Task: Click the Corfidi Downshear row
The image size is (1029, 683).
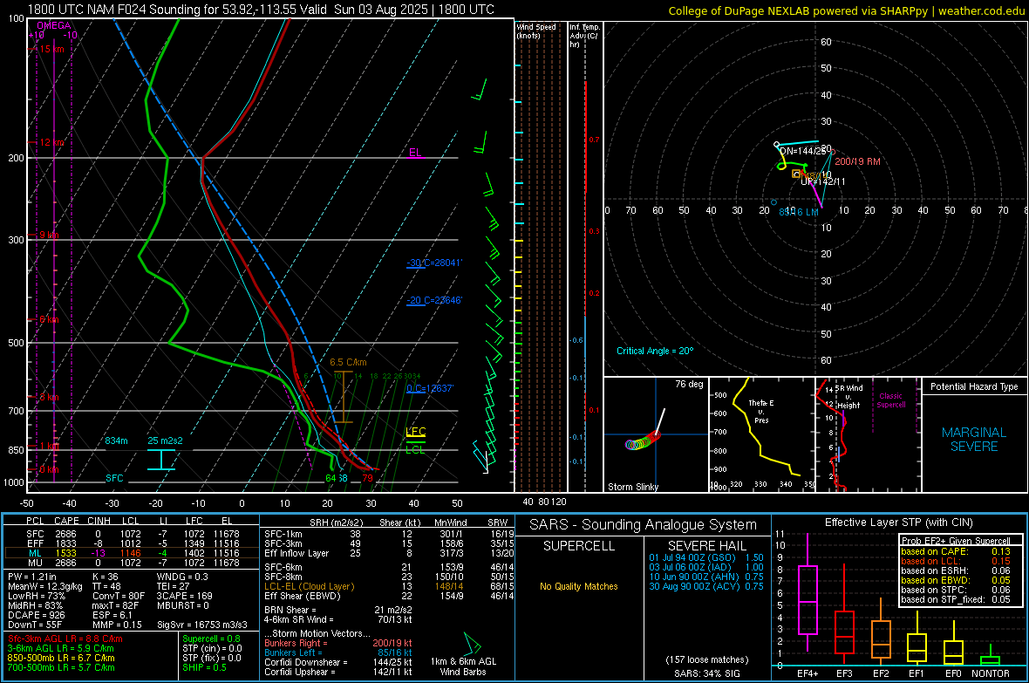Action: click(x=338, y=662)
